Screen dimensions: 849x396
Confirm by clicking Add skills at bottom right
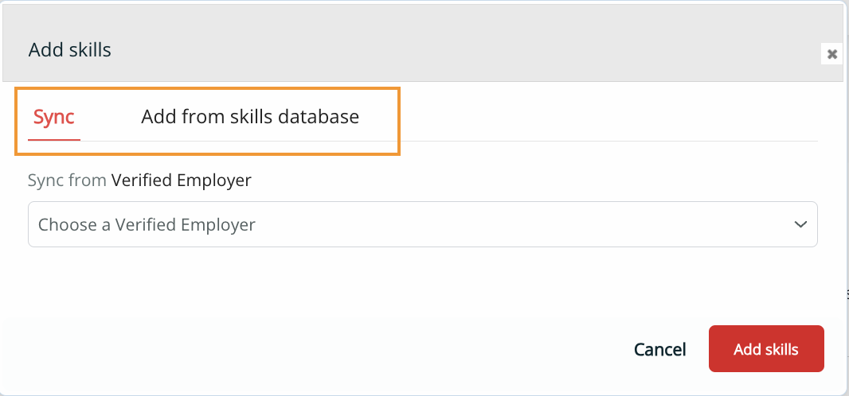[x=766, y=349]
